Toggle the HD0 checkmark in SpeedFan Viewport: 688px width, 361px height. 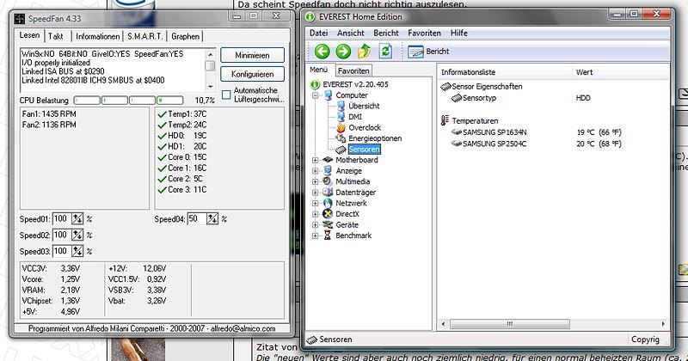click(162, 136)
